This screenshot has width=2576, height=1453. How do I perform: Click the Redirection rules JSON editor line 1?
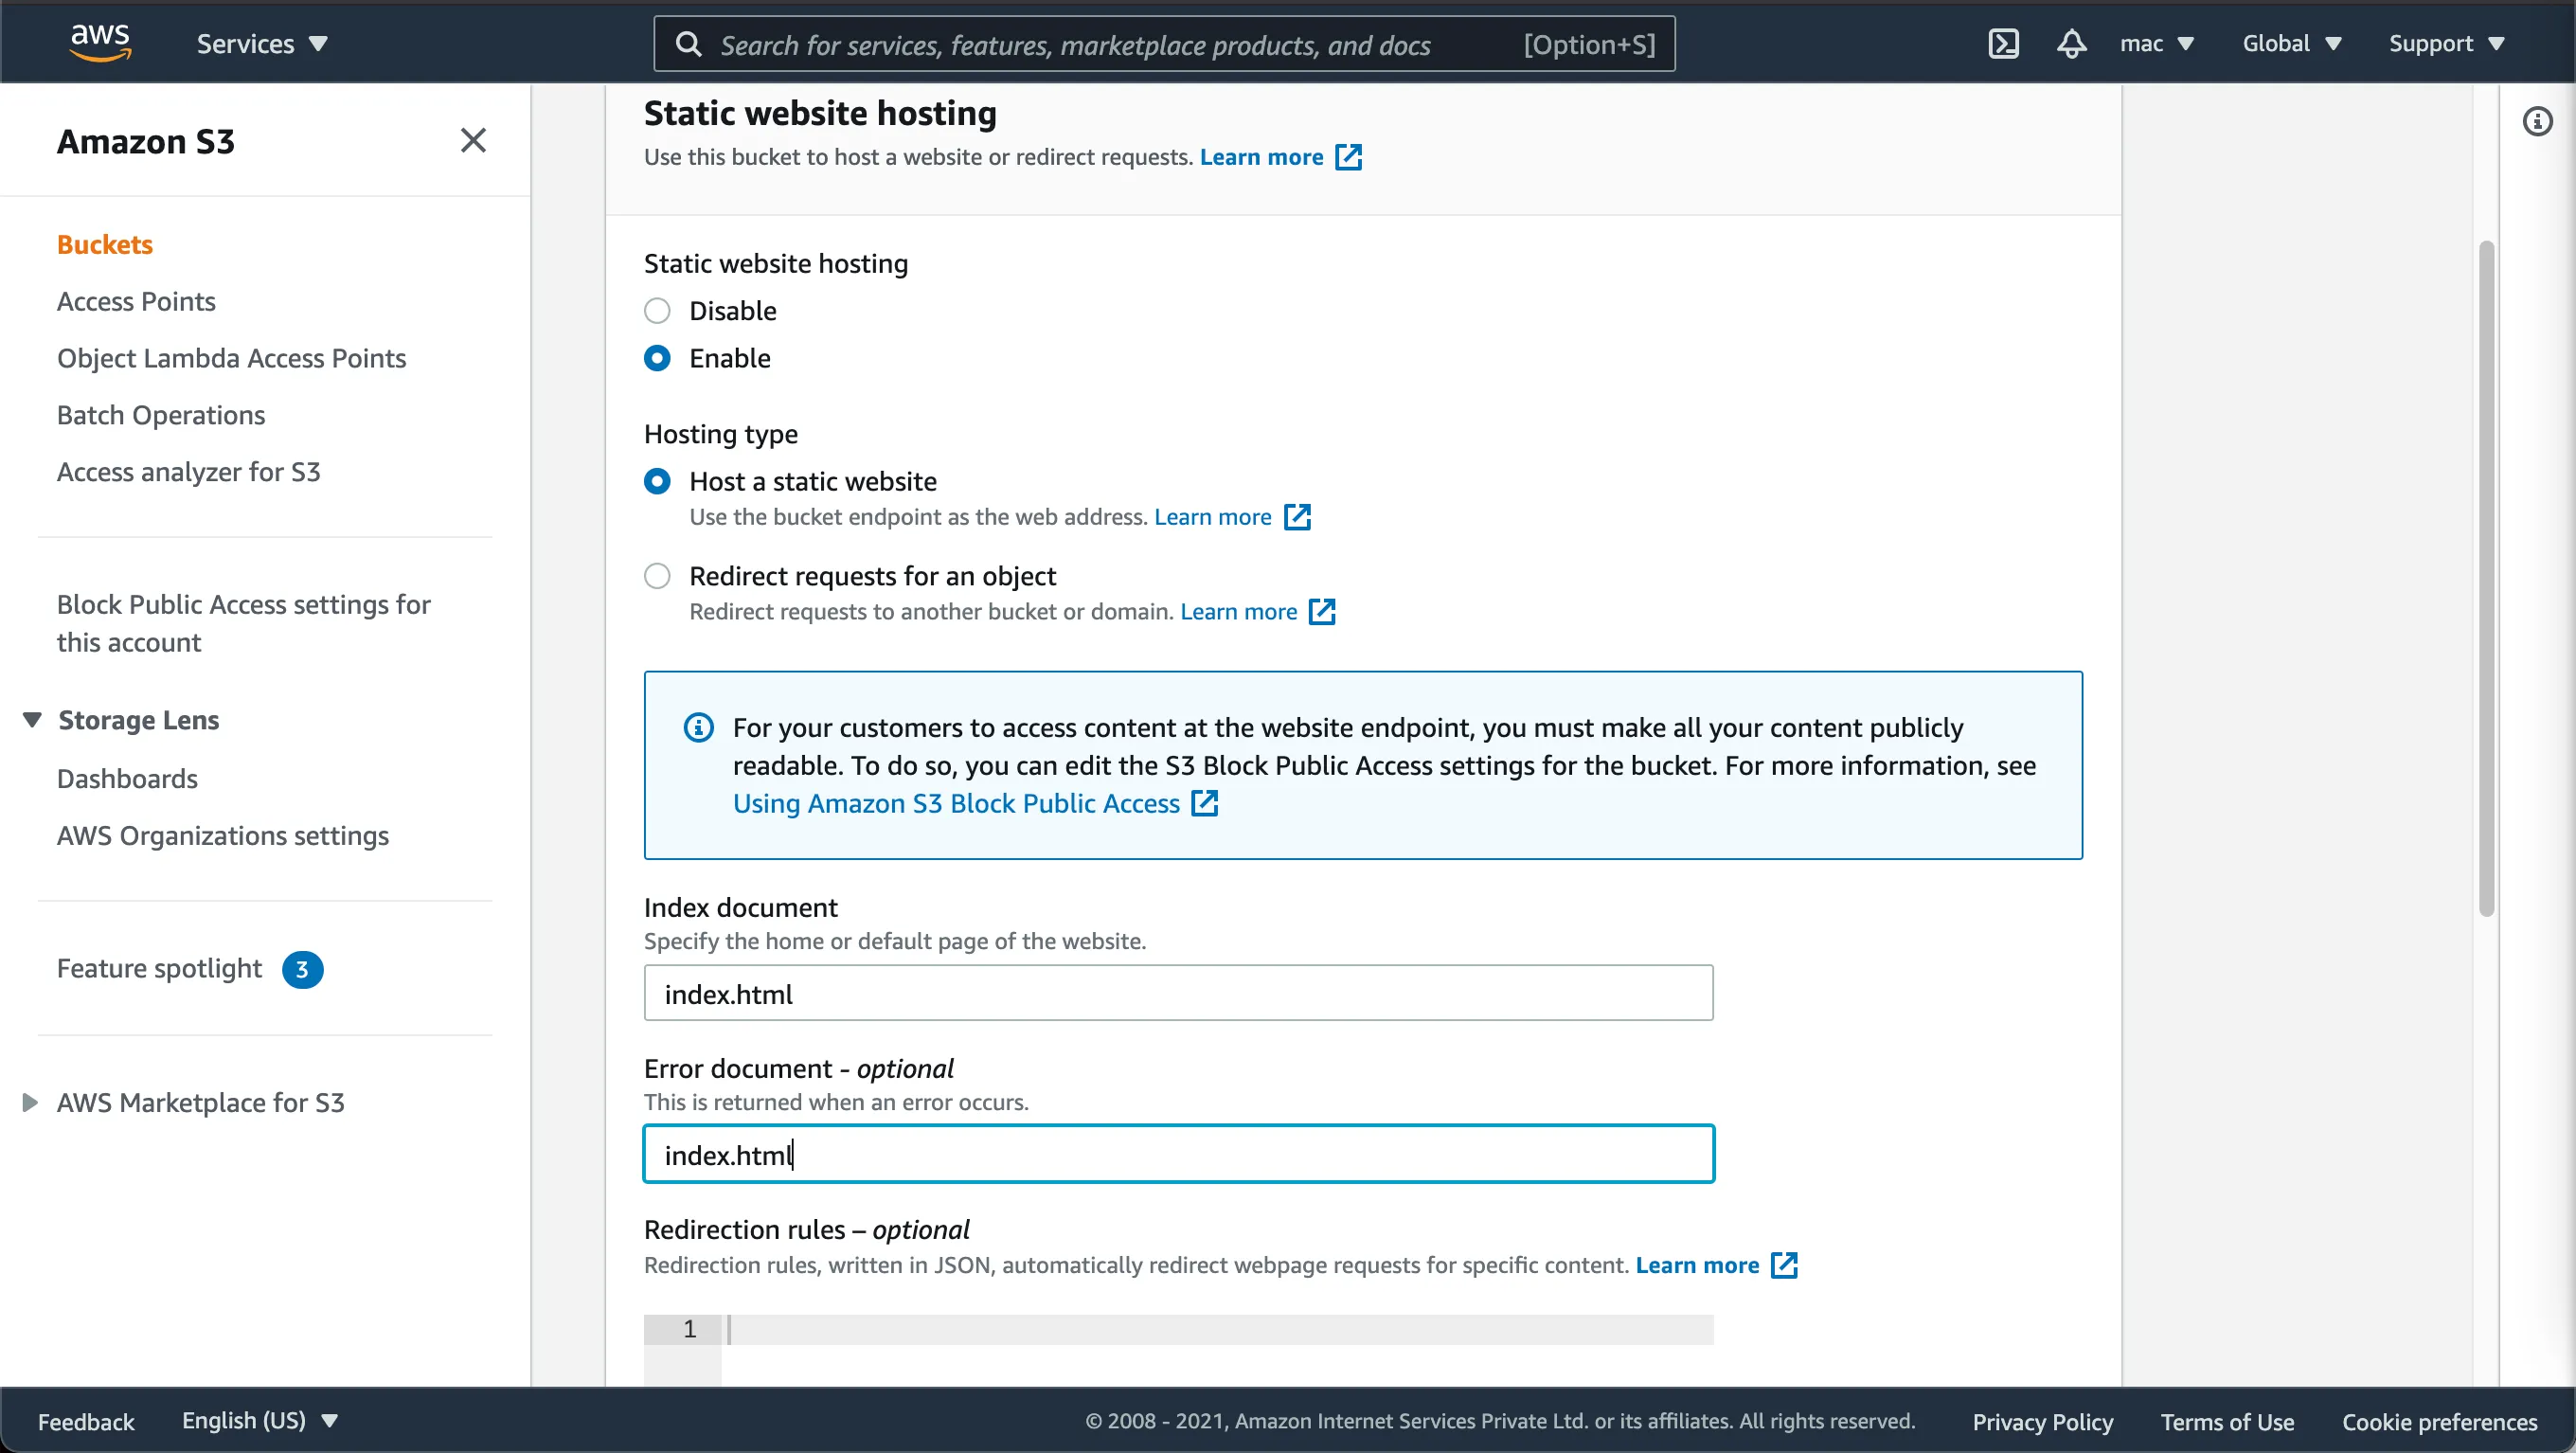[x=1216, y=1329]
